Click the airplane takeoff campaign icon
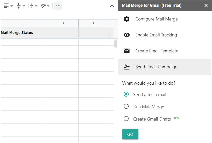The image size is (212, 143). point(127,67)
